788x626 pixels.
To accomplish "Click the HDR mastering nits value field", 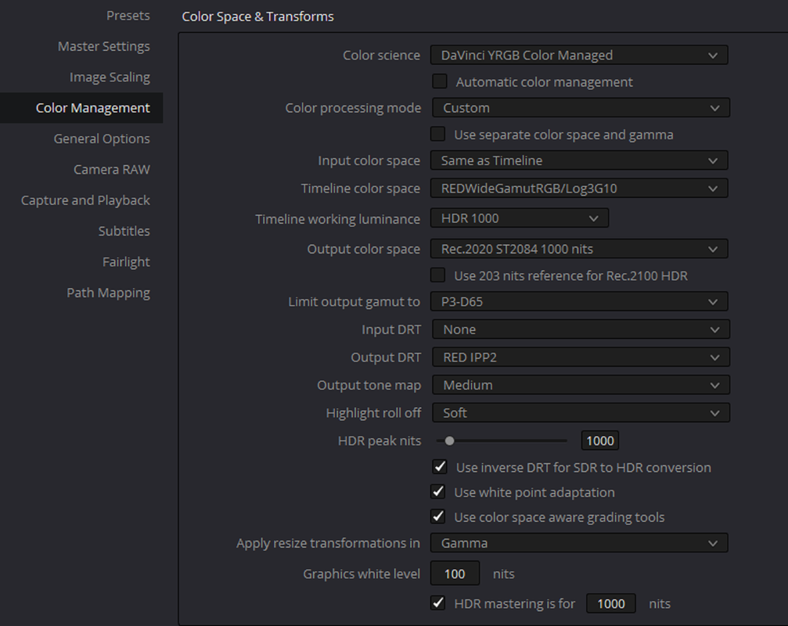I will 610,603.
